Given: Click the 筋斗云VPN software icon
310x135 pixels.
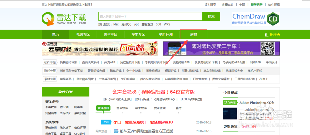Looking at the screenshot, I should (116, 131).
